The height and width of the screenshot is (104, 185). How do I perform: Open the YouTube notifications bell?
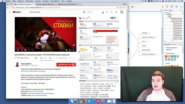(x=116, y=12)
